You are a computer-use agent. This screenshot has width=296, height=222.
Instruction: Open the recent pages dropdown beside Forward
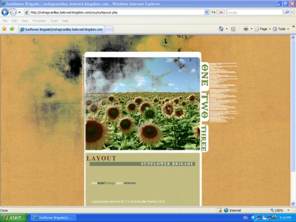pyautogui.click(x=19, y=12)
